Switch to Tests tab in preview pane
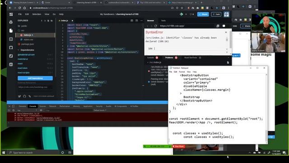 tap(163, 20)
